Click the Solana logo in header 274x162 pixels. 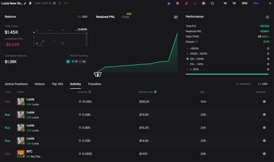tap(54, 3)
